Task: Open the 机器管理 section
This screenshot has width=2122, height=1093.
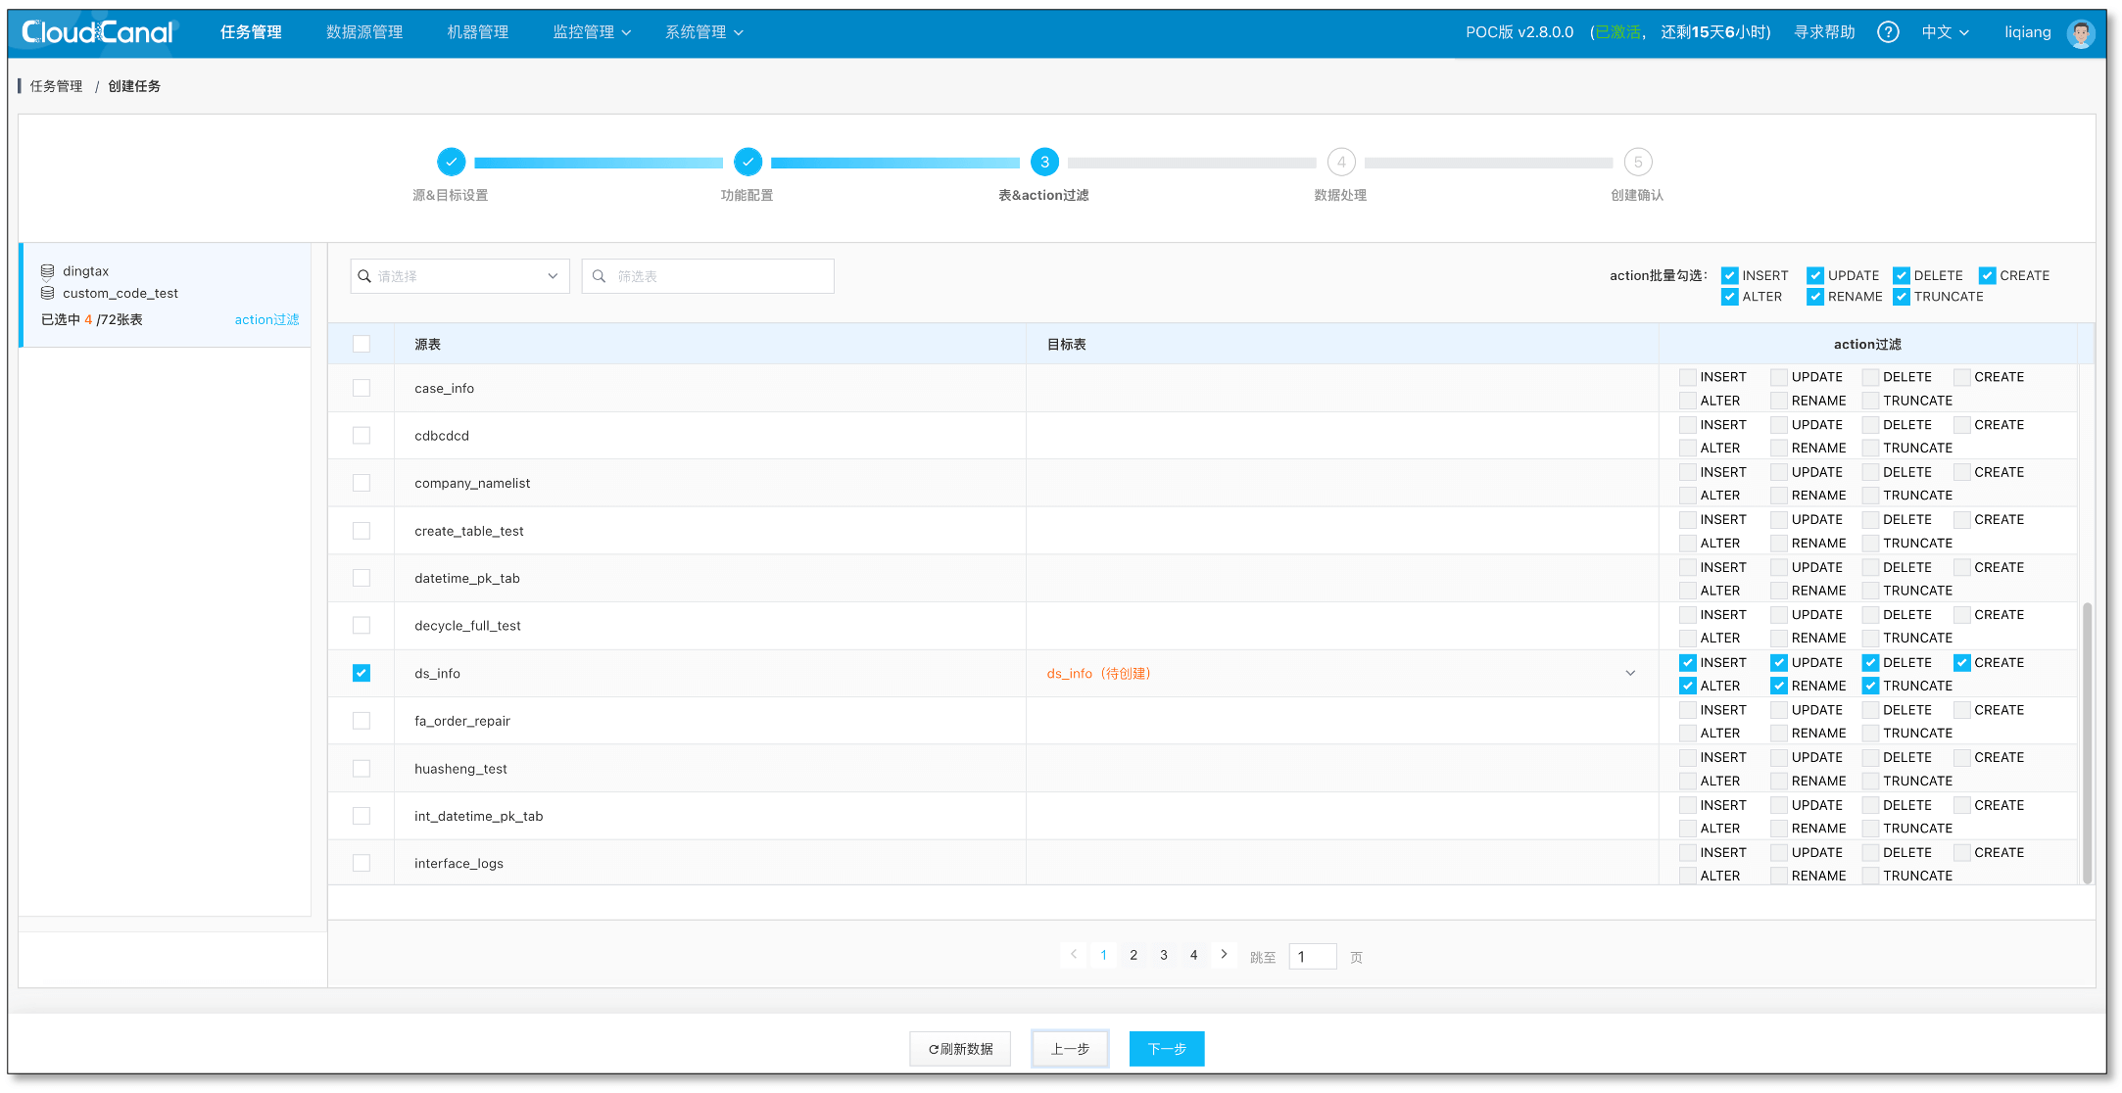Action: click(x=477, y=31)
